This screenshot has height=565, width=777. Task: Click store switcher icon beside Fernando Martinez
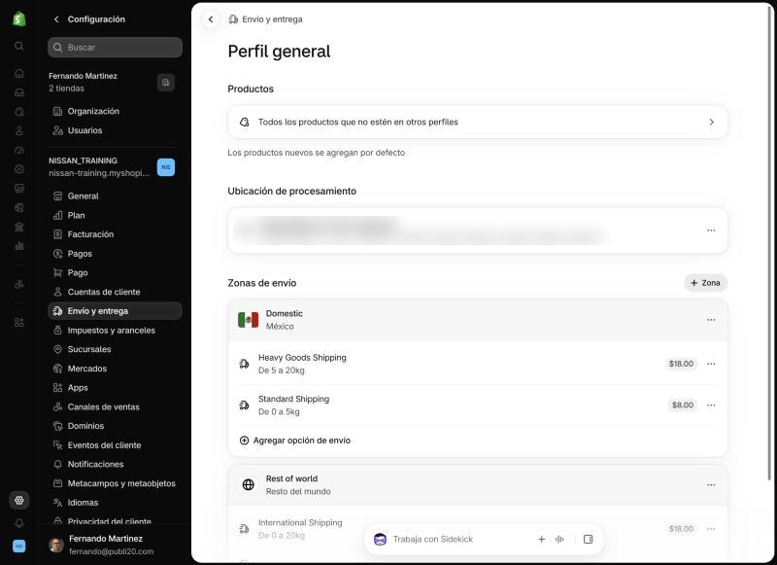tap(165, 83)
